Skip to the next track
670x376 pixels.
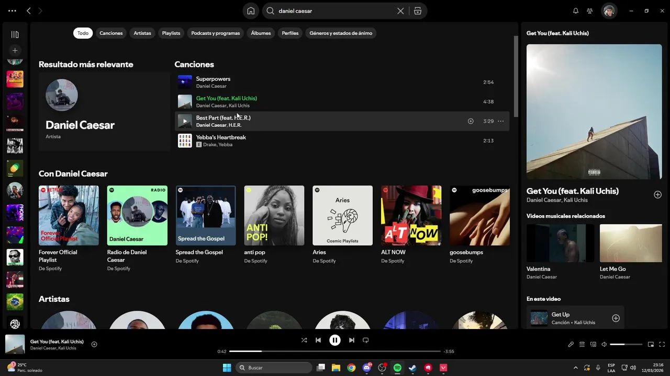352,340
